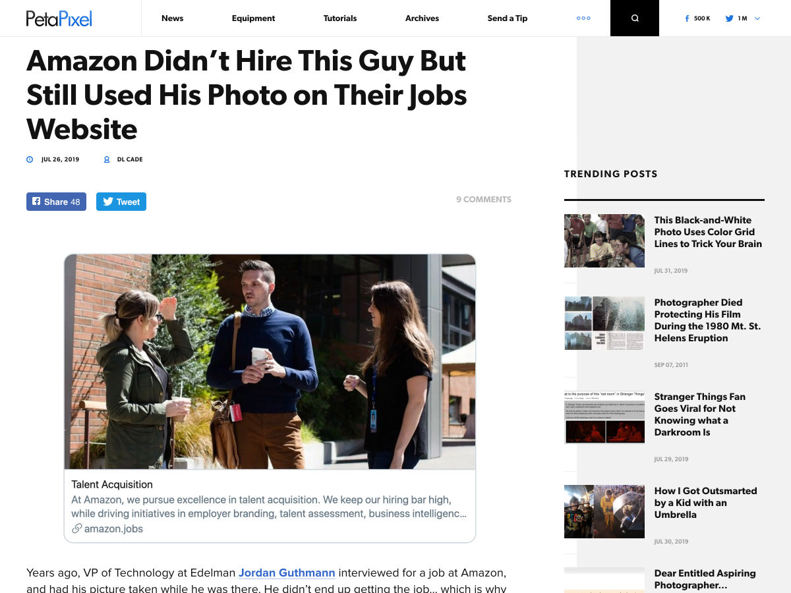Viewport: 791px width, 593px height.
Task: Click the three-dots more menu icon
Action: 583,18
